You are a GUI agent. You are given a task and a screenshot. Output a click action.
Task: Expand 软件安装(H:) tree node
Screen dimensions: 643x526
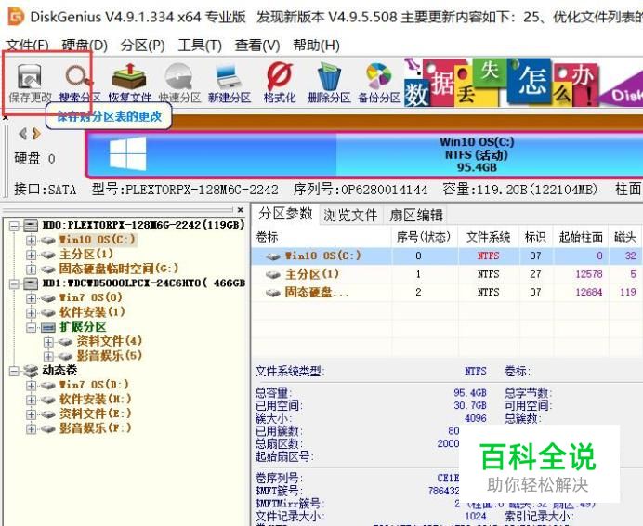tap(32, 400)
